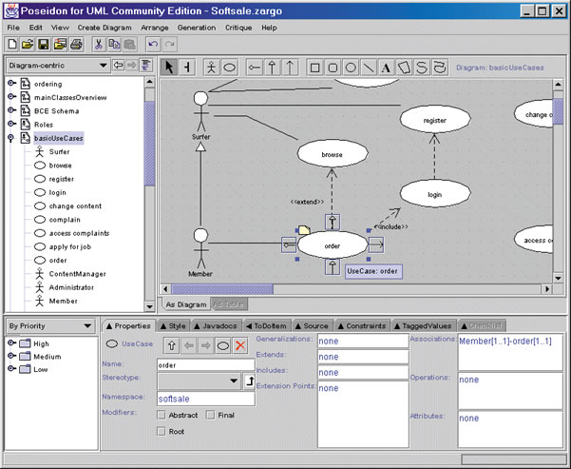Select the browse use case in diagram
The image size is (571, 469).
tap(333, 154)
